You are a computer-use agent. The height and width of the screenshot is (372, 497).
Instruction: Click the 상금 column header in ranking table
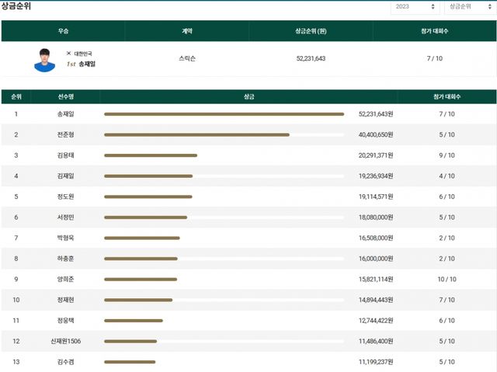pos(248,97)
